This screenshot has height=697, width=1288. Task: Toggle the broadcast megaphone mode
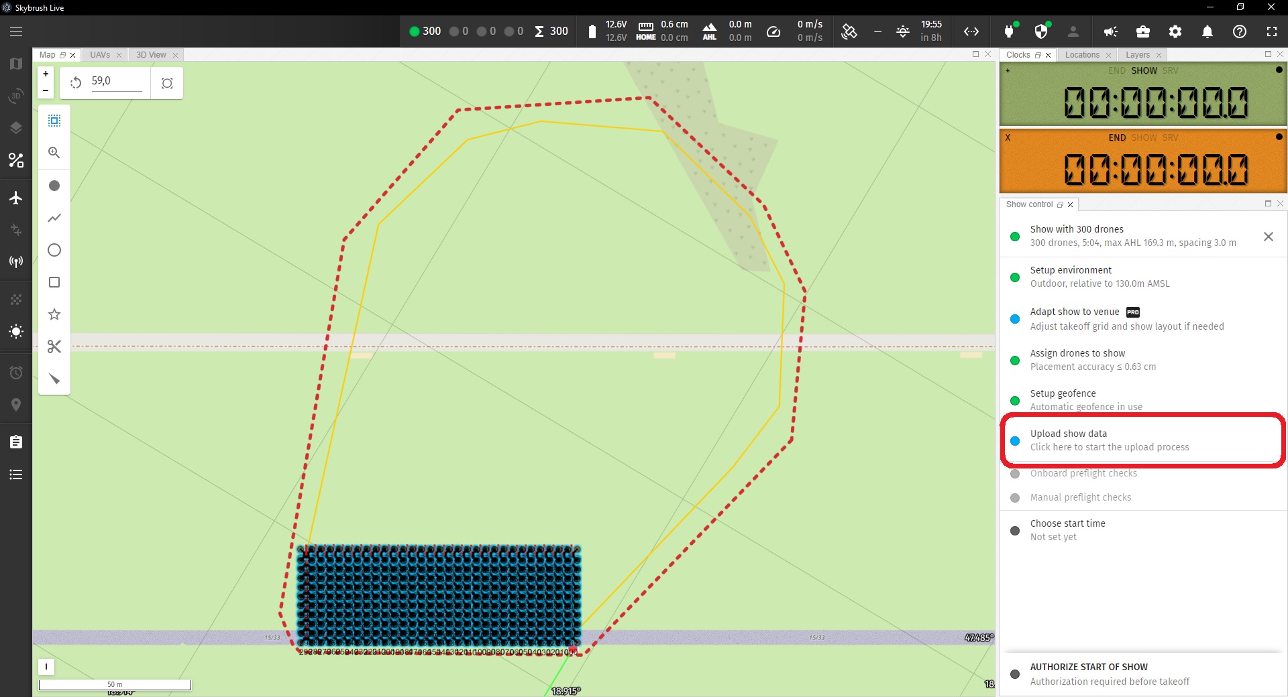click(x=1111, y=31)
